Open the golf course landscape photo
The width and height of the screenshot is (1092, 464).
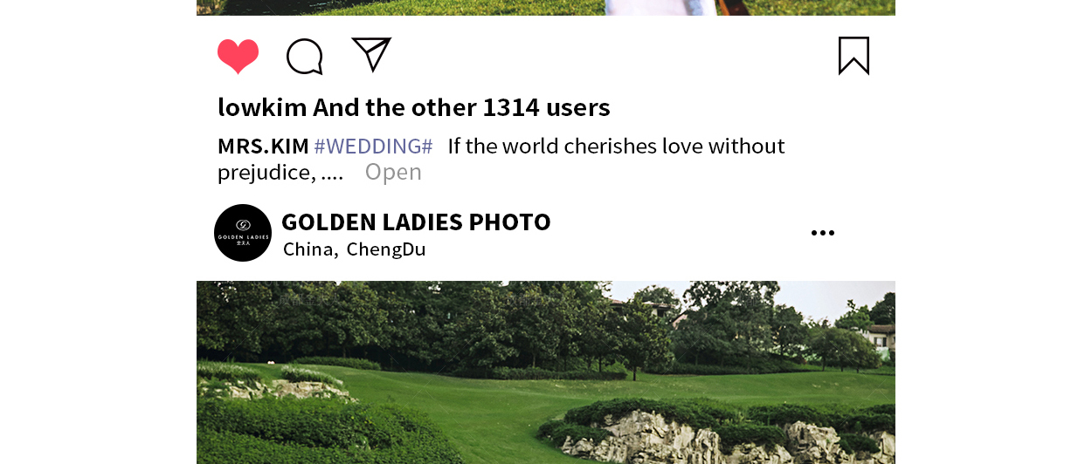(x=546, y=372)
